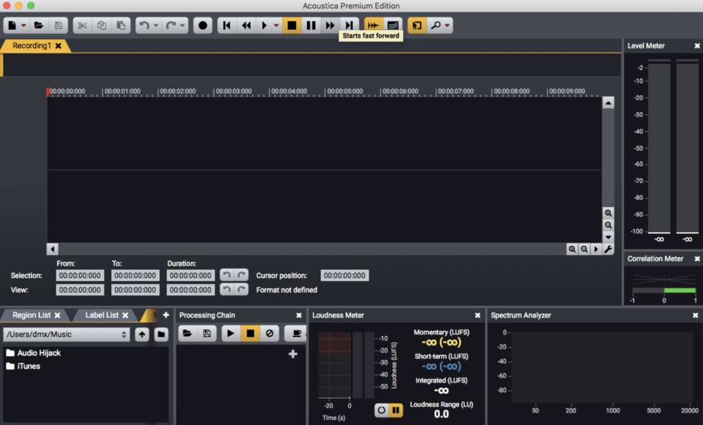
Task: Open the New file dropdown arrow
Action: tap(23, 25)
